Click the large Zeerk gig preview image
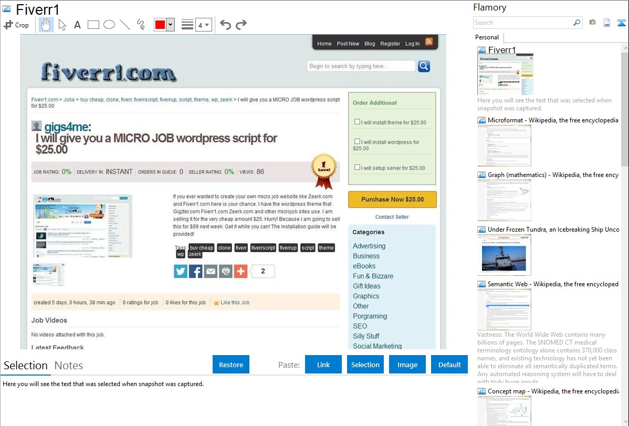629x426 pixels. [82, 226]
